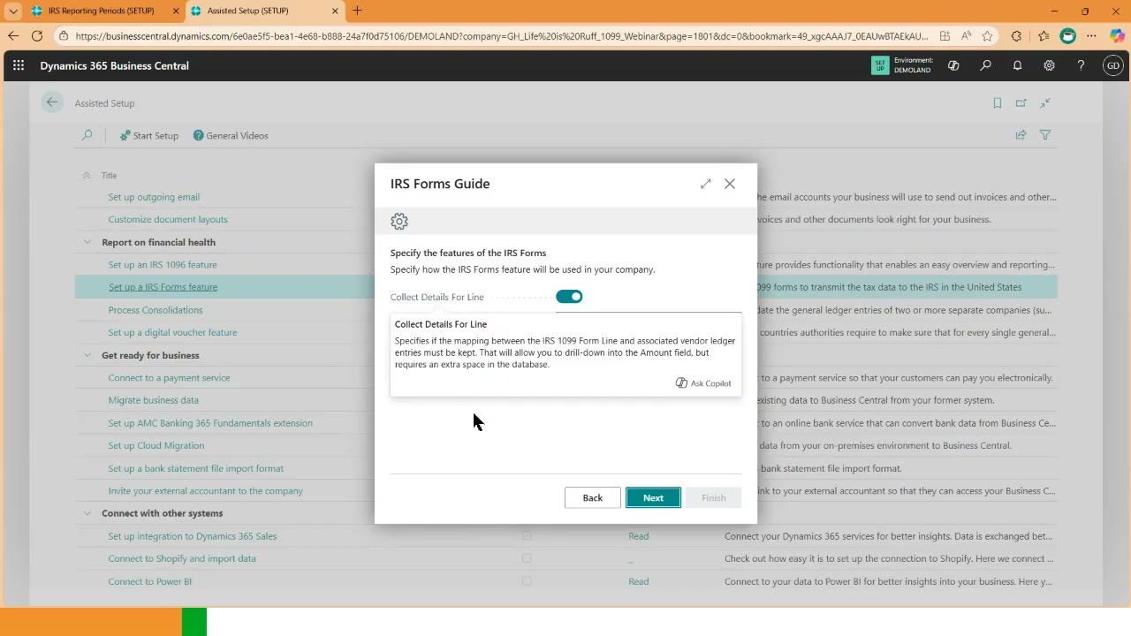Open the Edge Copilot sidebar icon

pos(1117,36)
